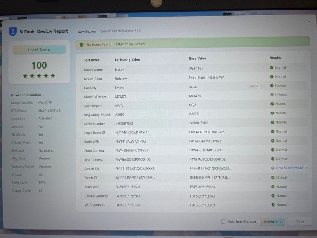Click the Results column header
The image size is (317, 238).
point(275,58)
